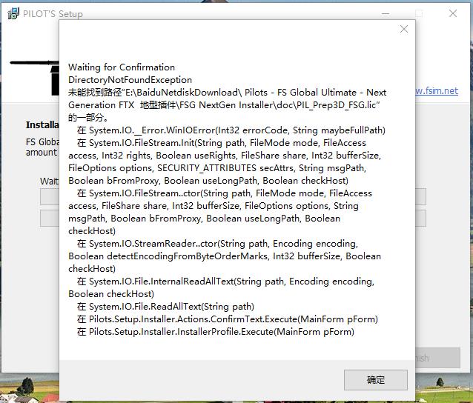
Task: Click the 'Pilots.Setup.Installer.Actions.ConfirmText.Execute' line
Action: click(x=228, y=319)
